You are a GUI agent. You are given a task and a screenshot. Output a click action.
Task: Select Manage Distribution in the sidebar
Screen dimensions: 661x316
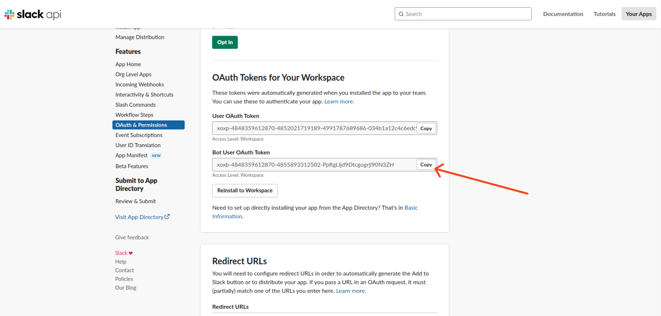[x=140, y=37]
